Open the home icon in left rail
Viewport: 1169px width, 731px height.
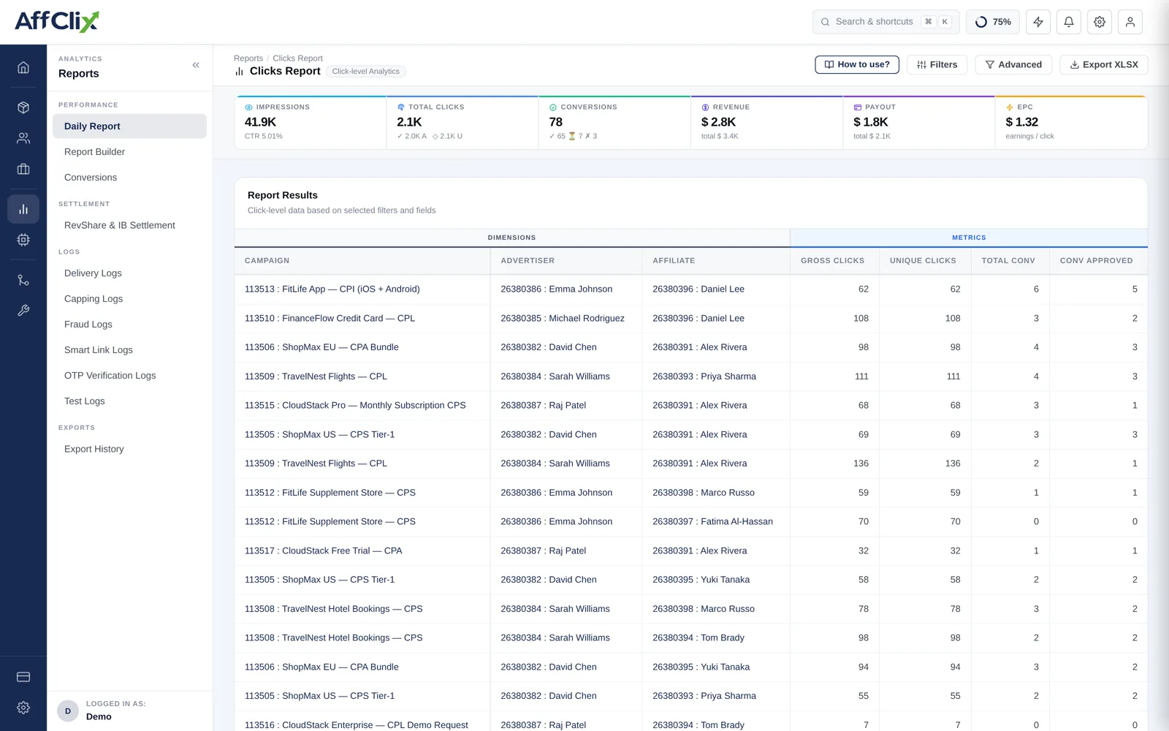coord(23,67)
